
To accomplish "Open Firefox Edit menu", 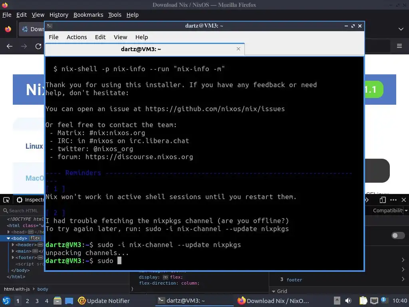I will (x=22, y=15).
